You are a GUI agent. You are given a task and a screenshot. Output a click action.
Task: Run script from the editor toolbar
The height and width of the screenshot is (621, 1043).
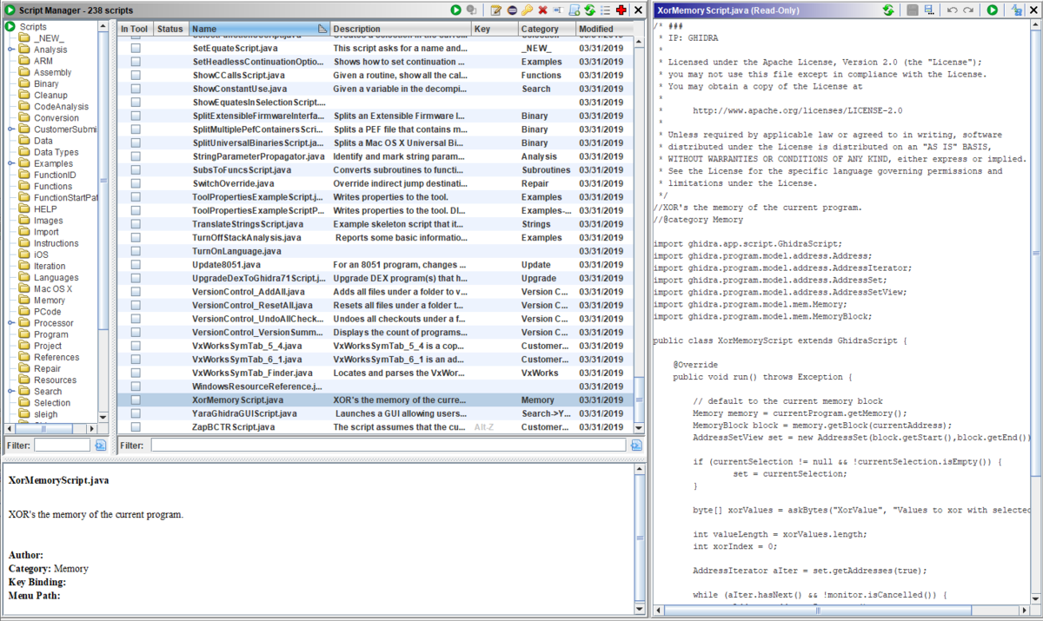(992, 10)
